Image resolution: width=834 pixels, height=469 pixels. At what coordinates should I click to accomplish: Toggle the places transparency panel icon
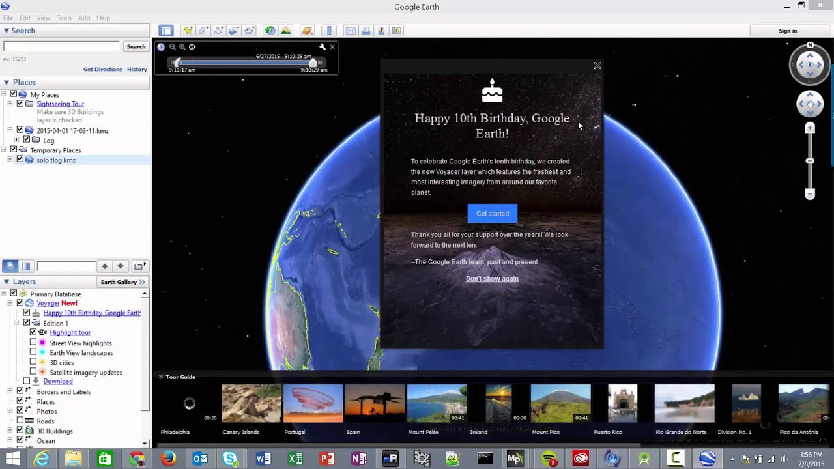click(x=26, y=266)
